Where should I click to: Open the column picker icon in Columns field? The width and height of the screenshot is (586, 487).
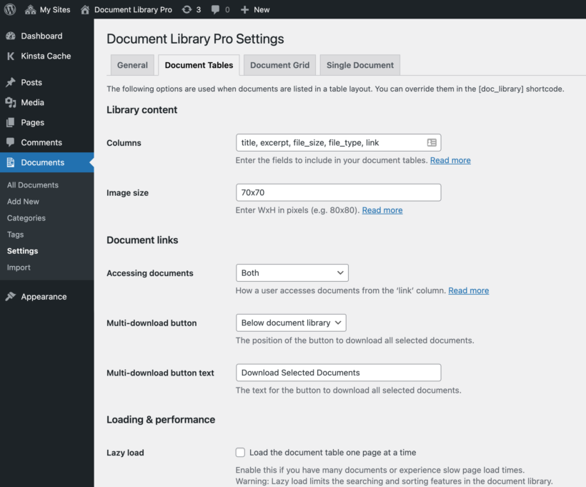432,142
